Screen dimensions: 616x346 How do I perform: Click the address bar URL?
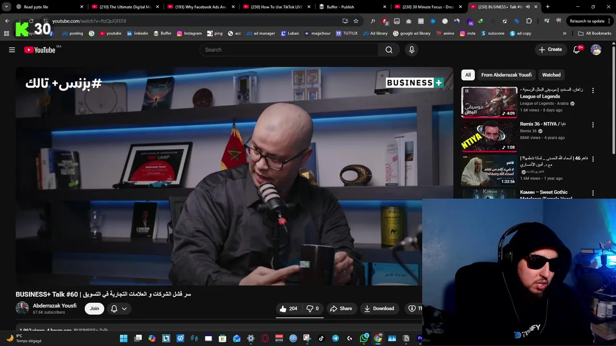89,21
